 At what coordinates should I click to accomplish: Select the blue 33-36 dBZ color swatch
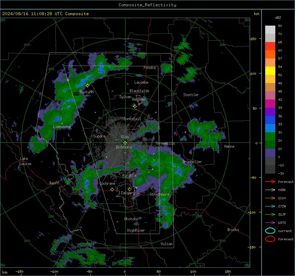click(x=270, y=120)
